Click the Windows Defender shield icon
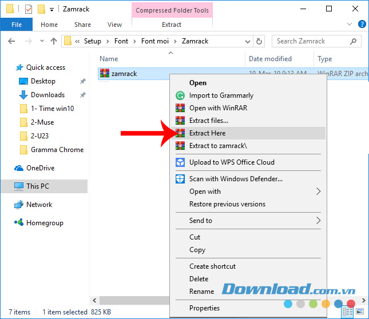369x319 pixels. click(x=180, y=179)
